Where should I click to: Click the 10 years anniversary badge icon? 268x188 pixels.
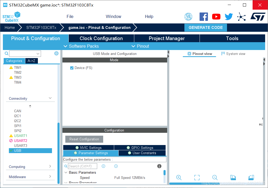point(188,17)
